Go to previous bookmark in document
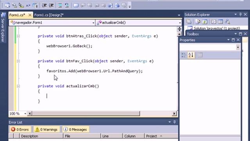 click(x=110, y=5)
